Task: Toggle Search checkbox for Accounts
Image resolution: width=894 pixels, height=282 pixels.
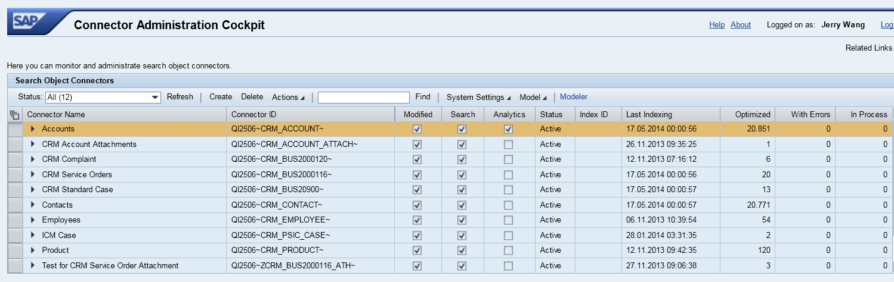Action: pyautogui.click(x=462, y=129)
